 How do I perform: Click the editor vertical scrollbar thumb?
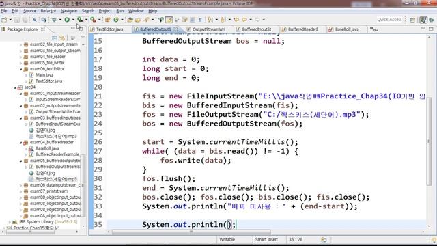click(429, 141)
